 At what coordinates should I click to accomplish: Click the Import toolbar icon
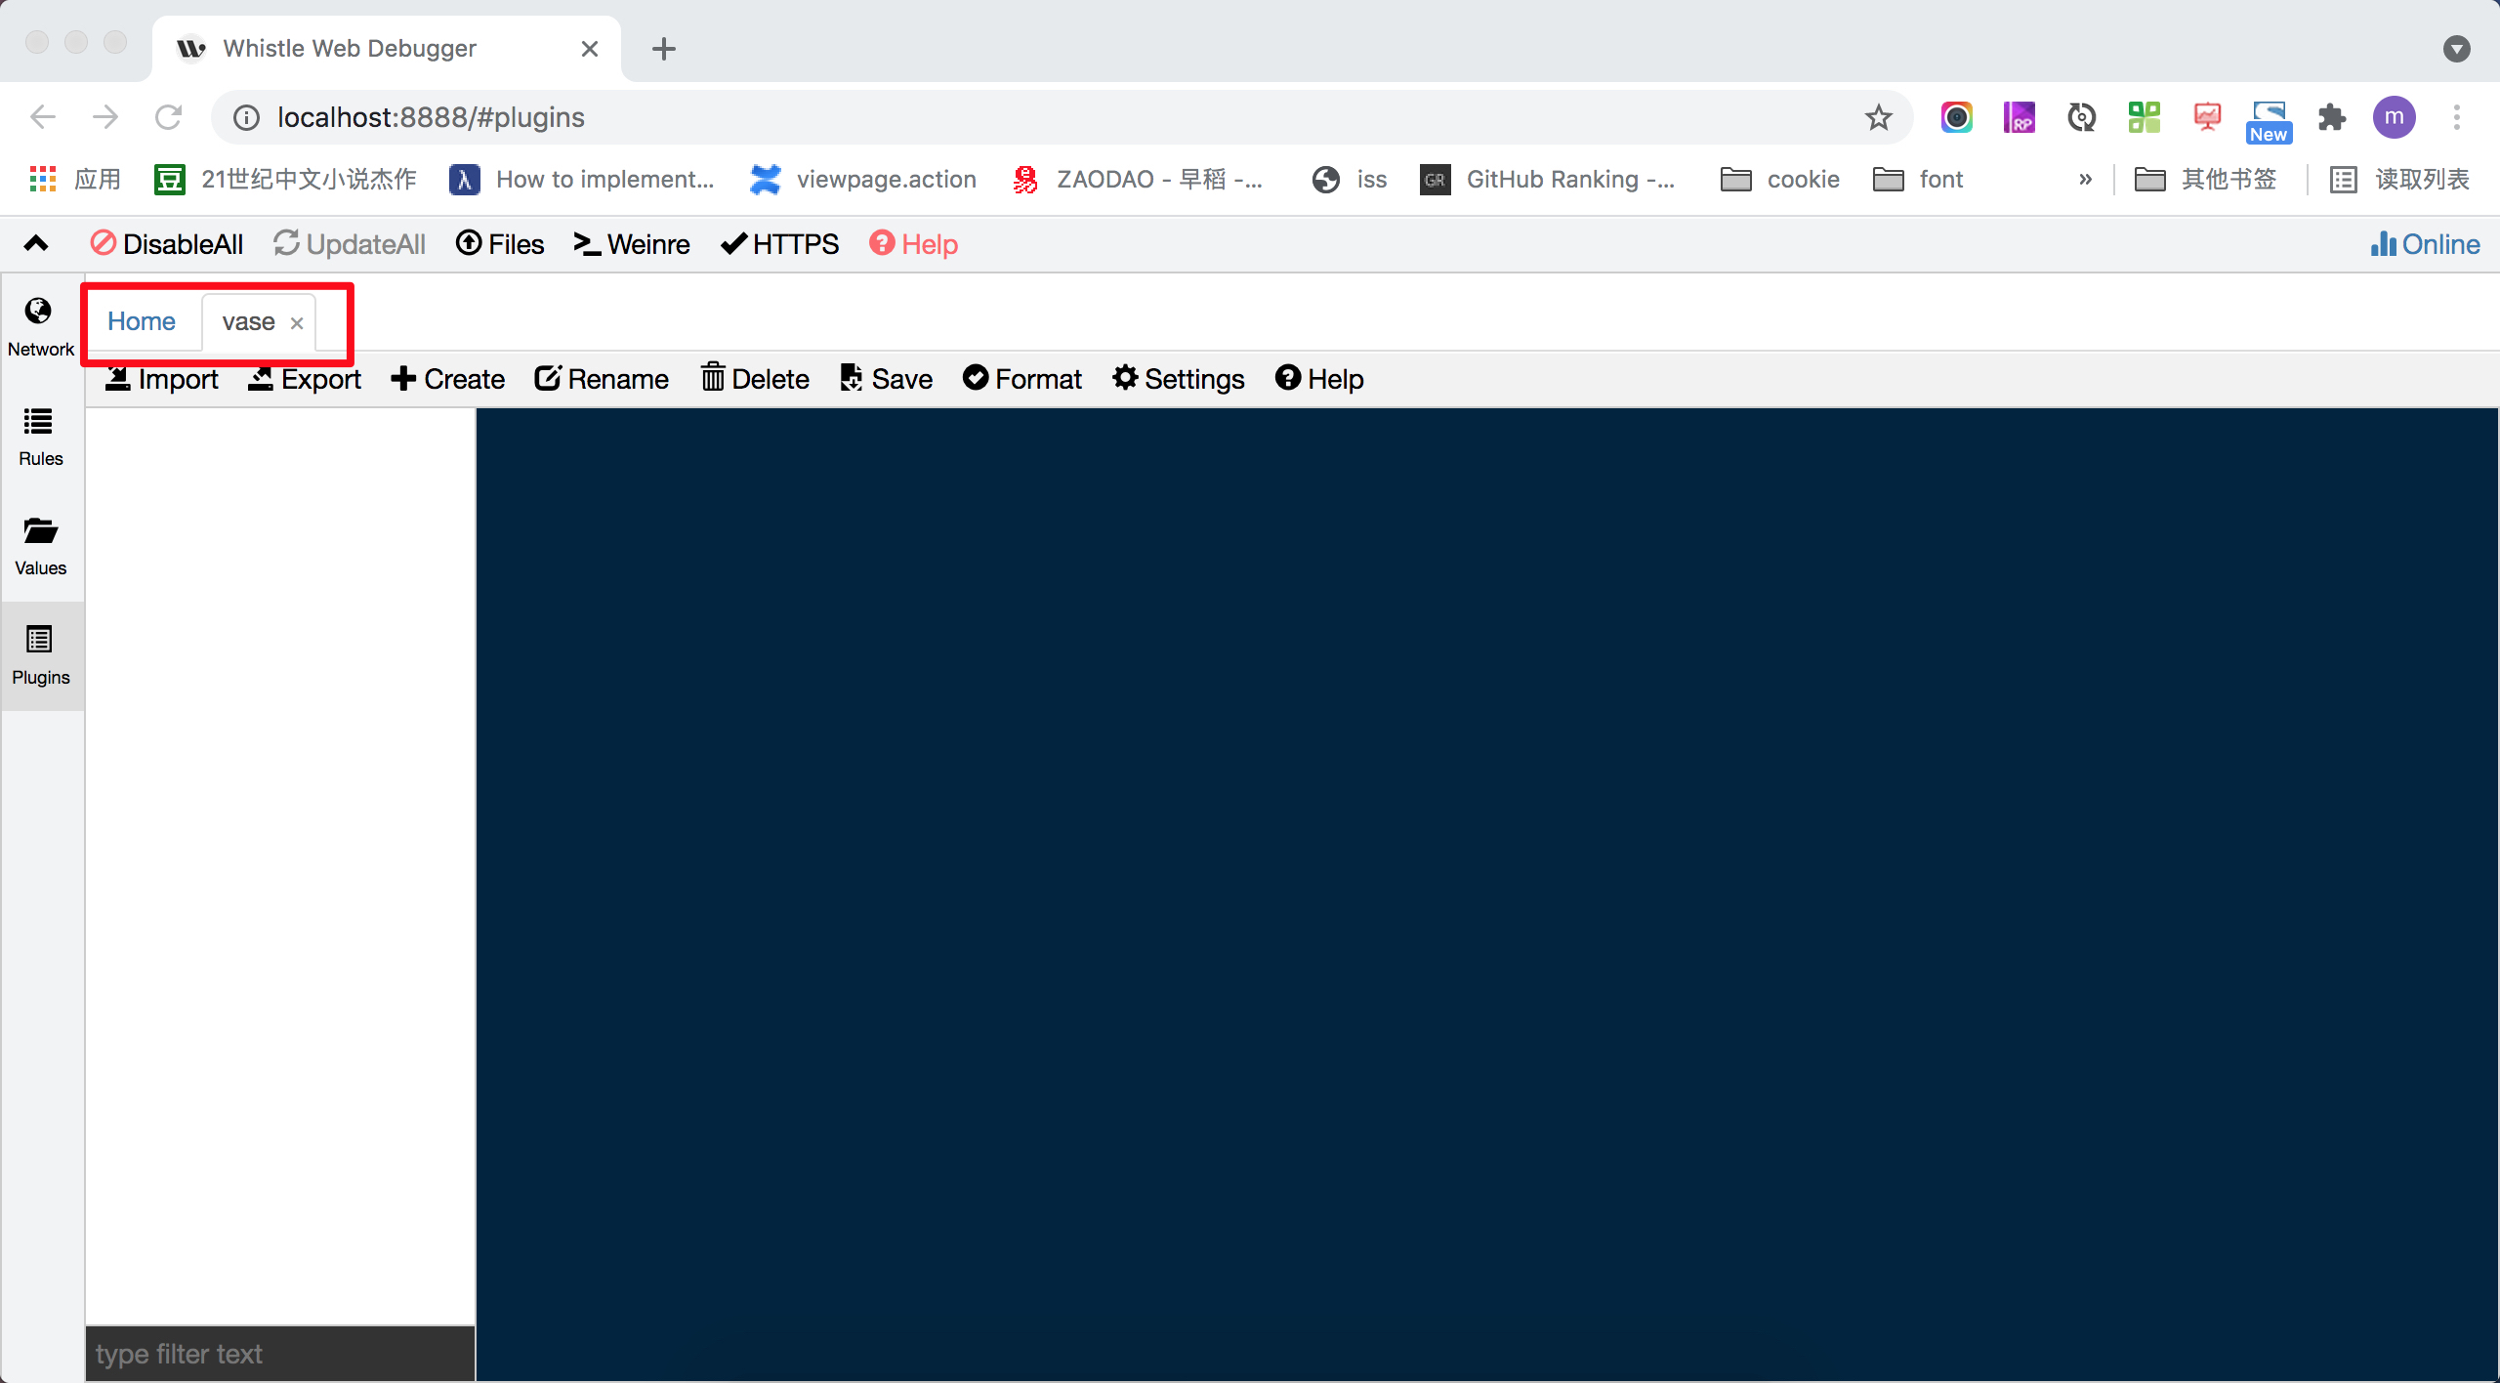[118, 379]
